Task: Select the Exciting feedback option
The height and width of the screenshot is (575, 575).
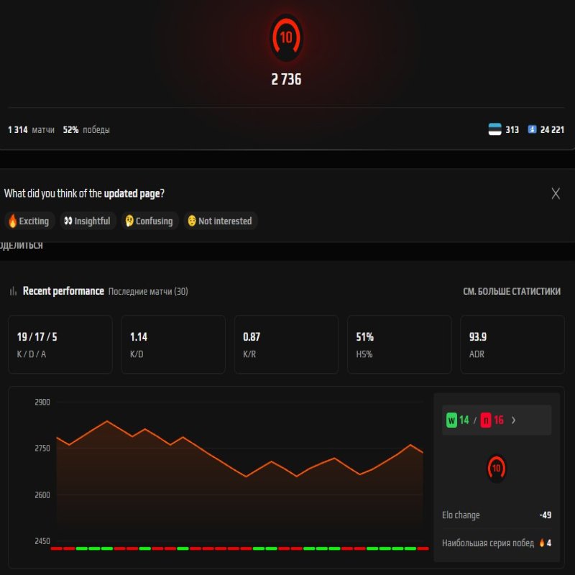Action: point(29,221)
